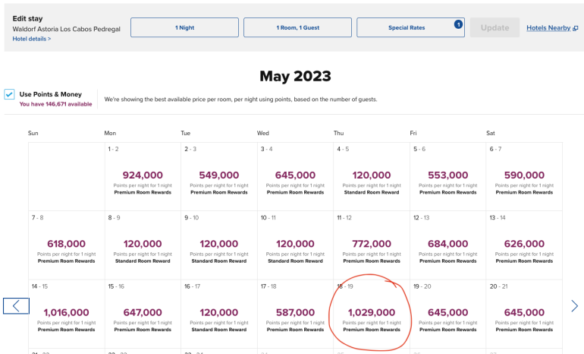
Task: Click the Hotels Nearby external link icon
Action: (x=576, y=28)
